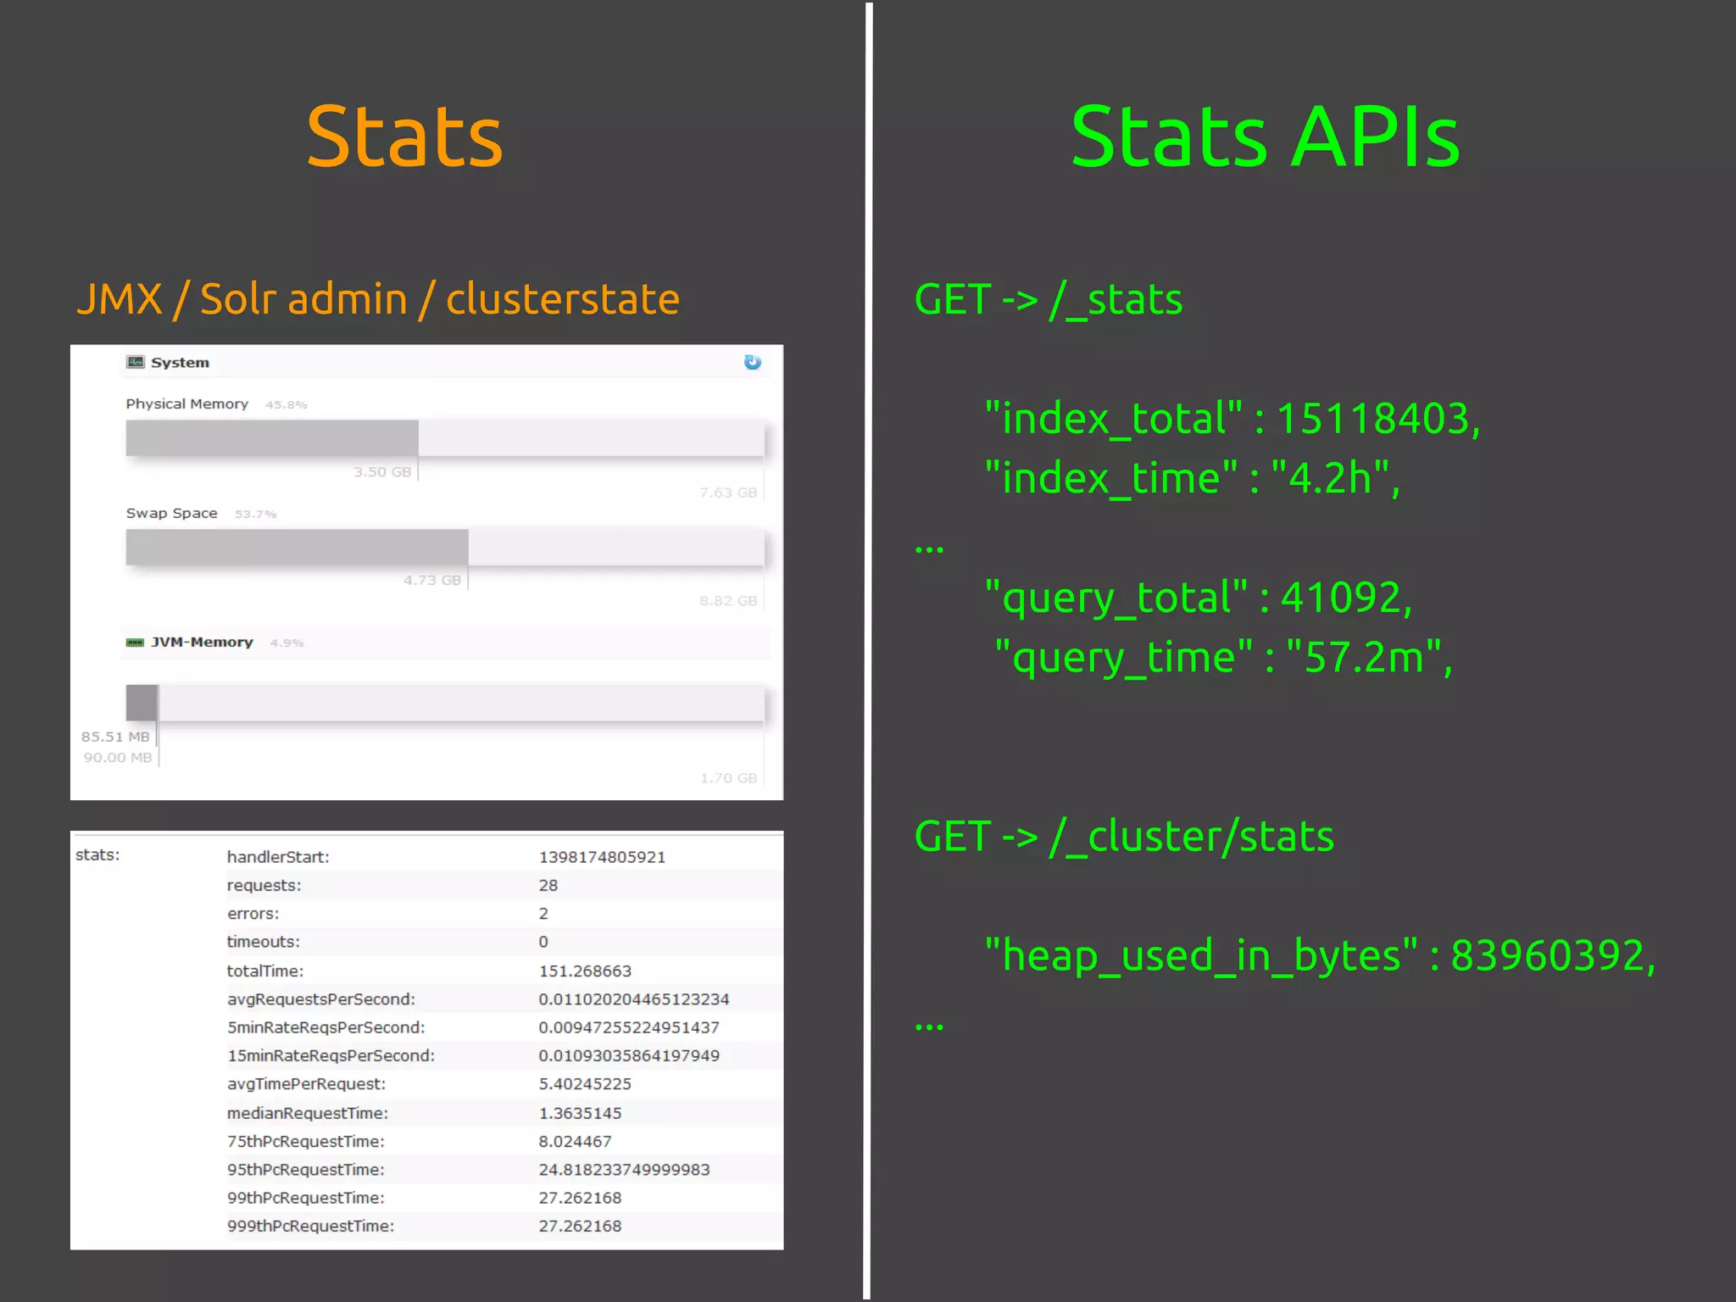This screenshot has width=1736, height=1302.
Task: Click the errors value '2'
Action: tap(543, 914)
